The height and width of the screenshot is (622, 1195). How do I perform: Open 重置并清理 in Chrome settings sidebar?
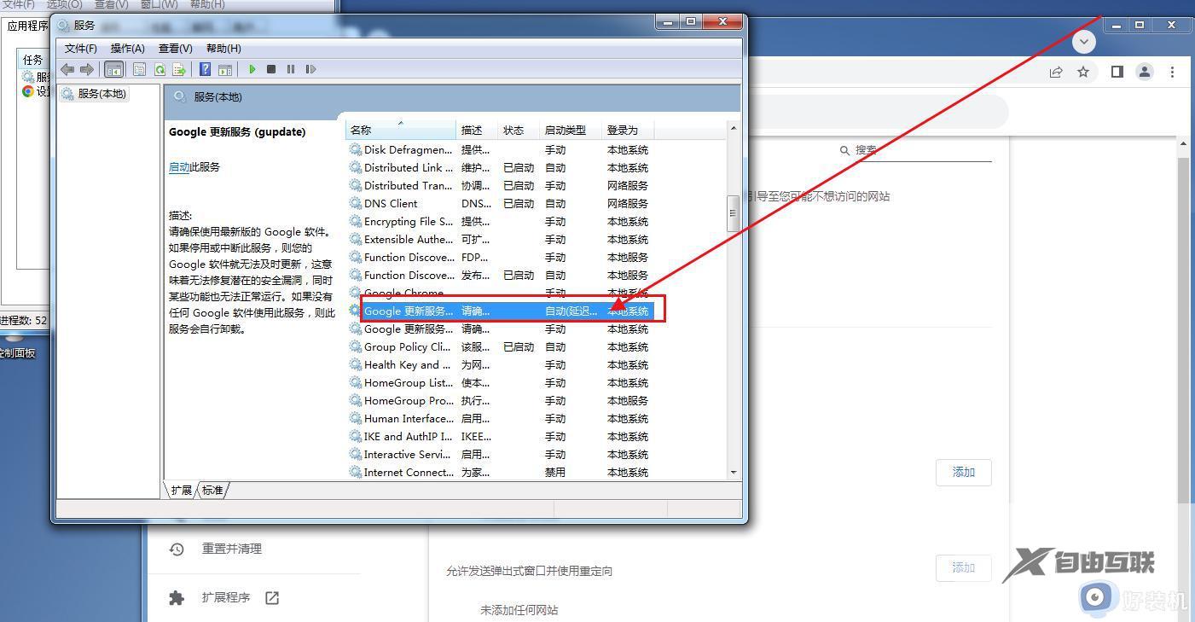coord(231,549)
